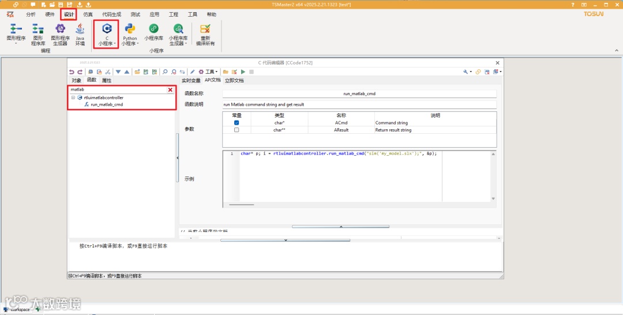Open the 代码生成 ribbon tab

(x=112, y=14)
